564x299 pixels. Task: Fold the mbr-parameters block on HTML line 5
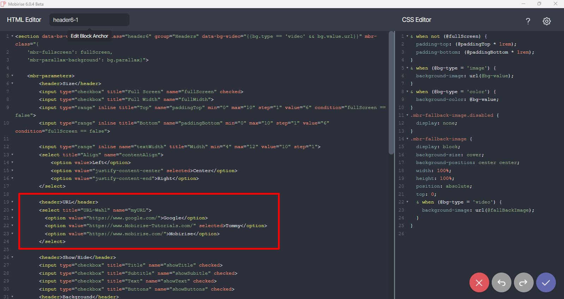pos(12,76)
